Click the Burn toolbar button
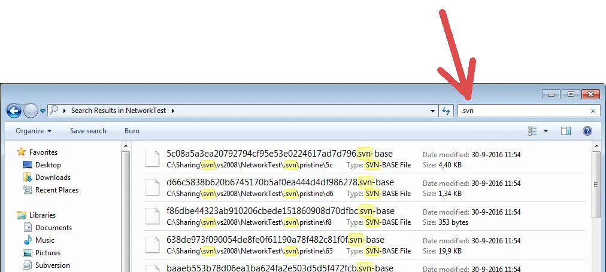The image size is (606, 272). tap(132, 131)
